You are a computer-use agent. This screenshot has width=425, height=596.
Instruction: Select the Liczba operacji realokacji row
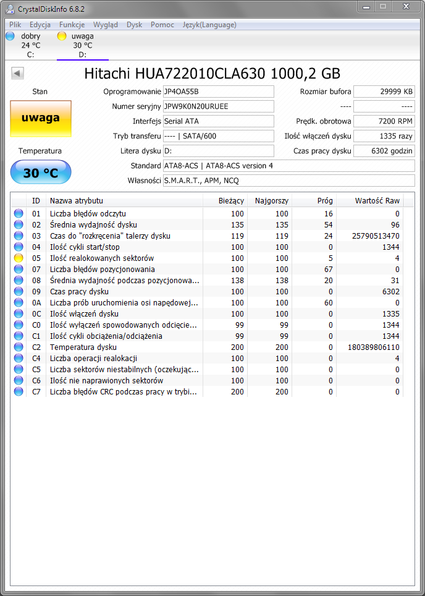point(207,359)
